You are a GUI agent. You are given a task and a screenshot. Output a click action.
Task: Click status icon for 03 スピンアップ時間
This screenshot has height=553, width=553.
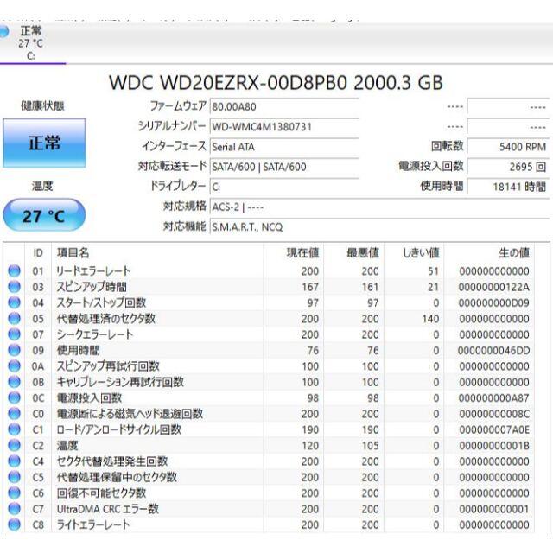(x=15, y=287)
